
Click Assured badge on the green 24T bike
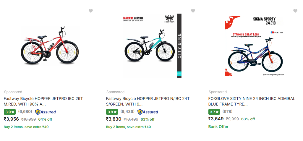coord(148,112)
